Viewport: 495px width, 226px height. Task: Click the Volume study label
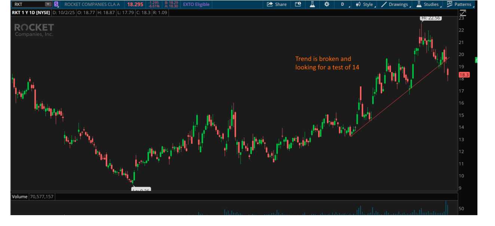coord(19,196)
